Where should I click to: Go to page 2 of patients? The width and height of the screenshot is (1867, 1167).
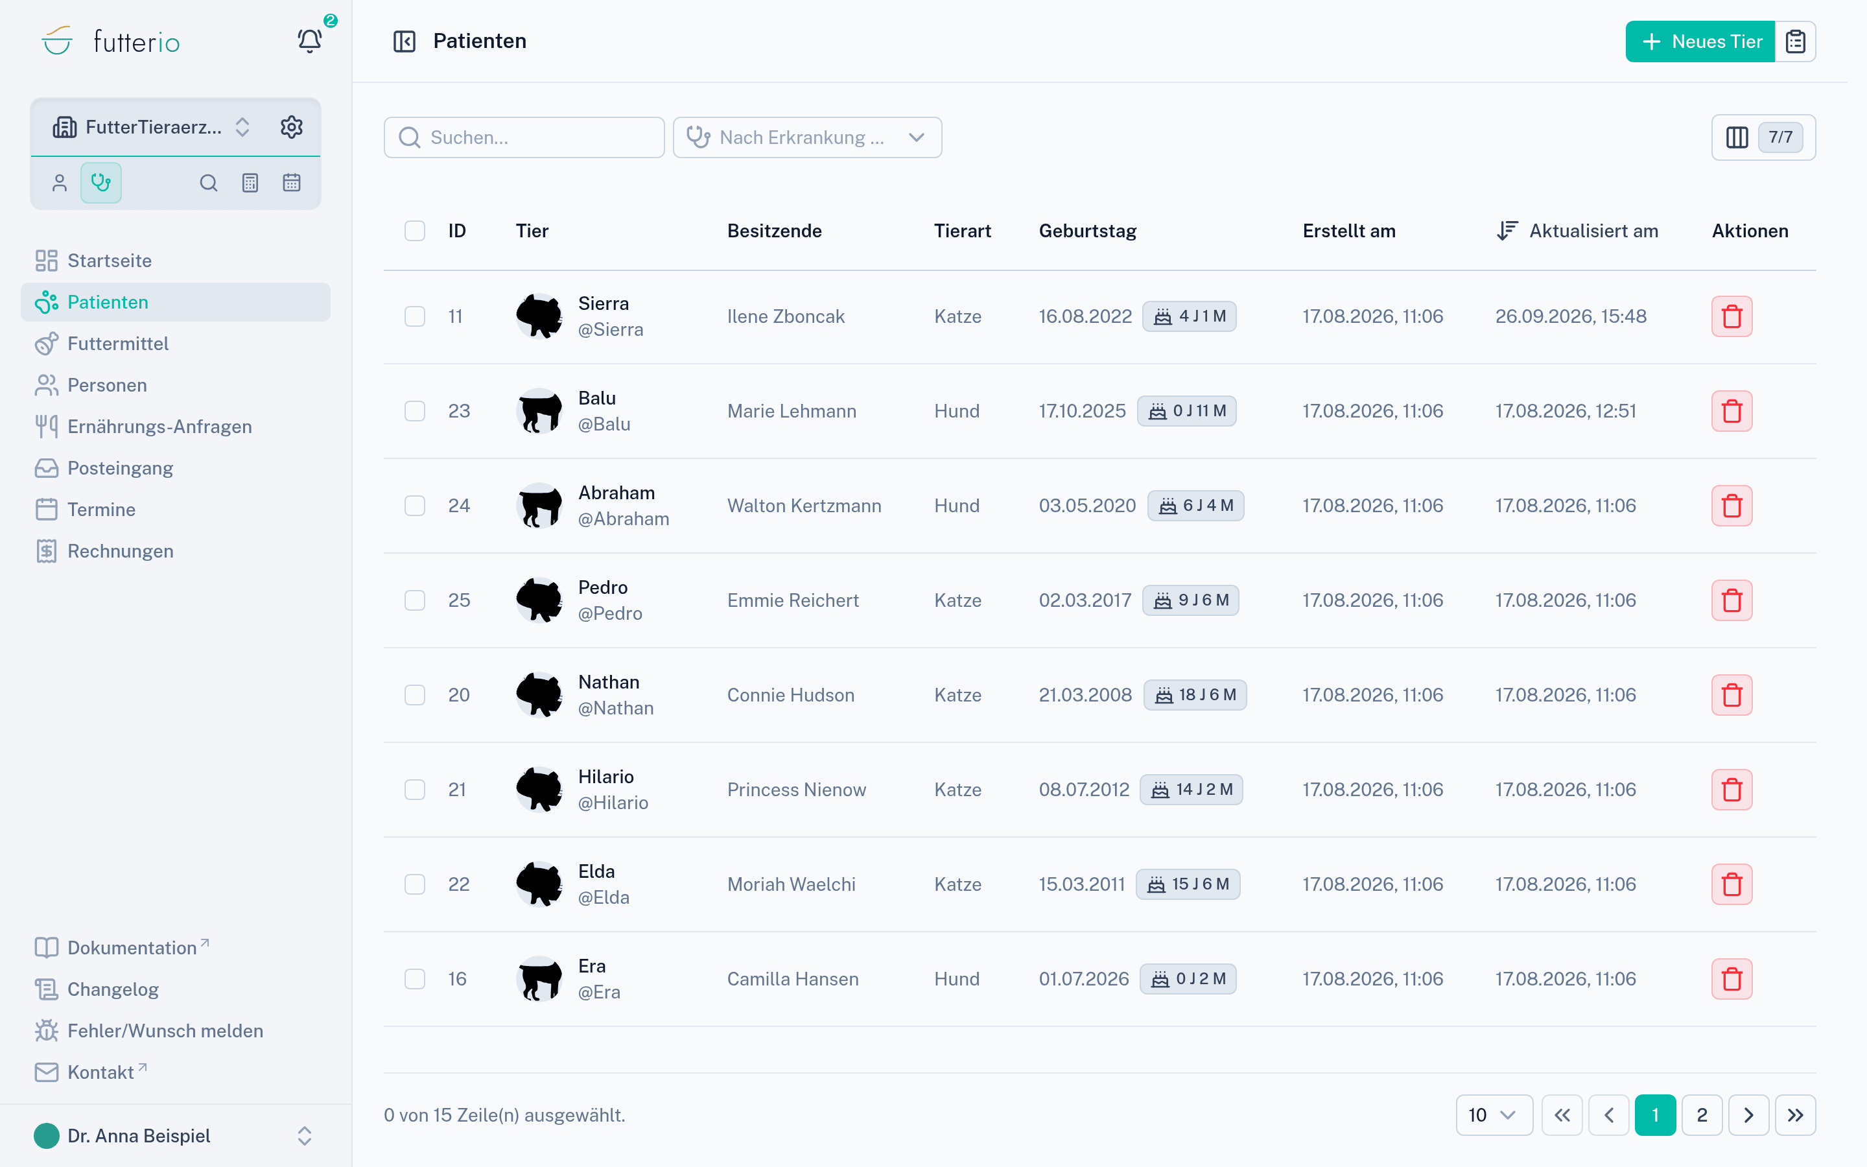[1701, 1114]
